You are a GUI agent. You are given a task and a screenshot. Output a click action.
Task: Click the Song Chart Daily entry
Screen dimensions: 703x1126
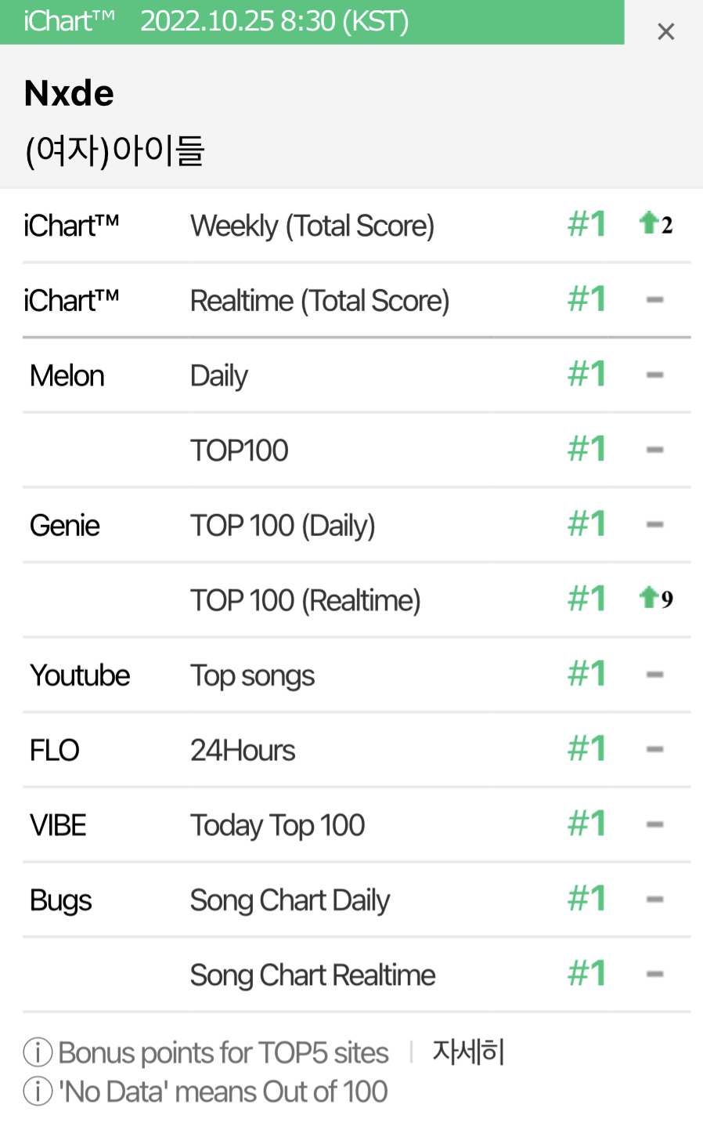tap(290, 900)
